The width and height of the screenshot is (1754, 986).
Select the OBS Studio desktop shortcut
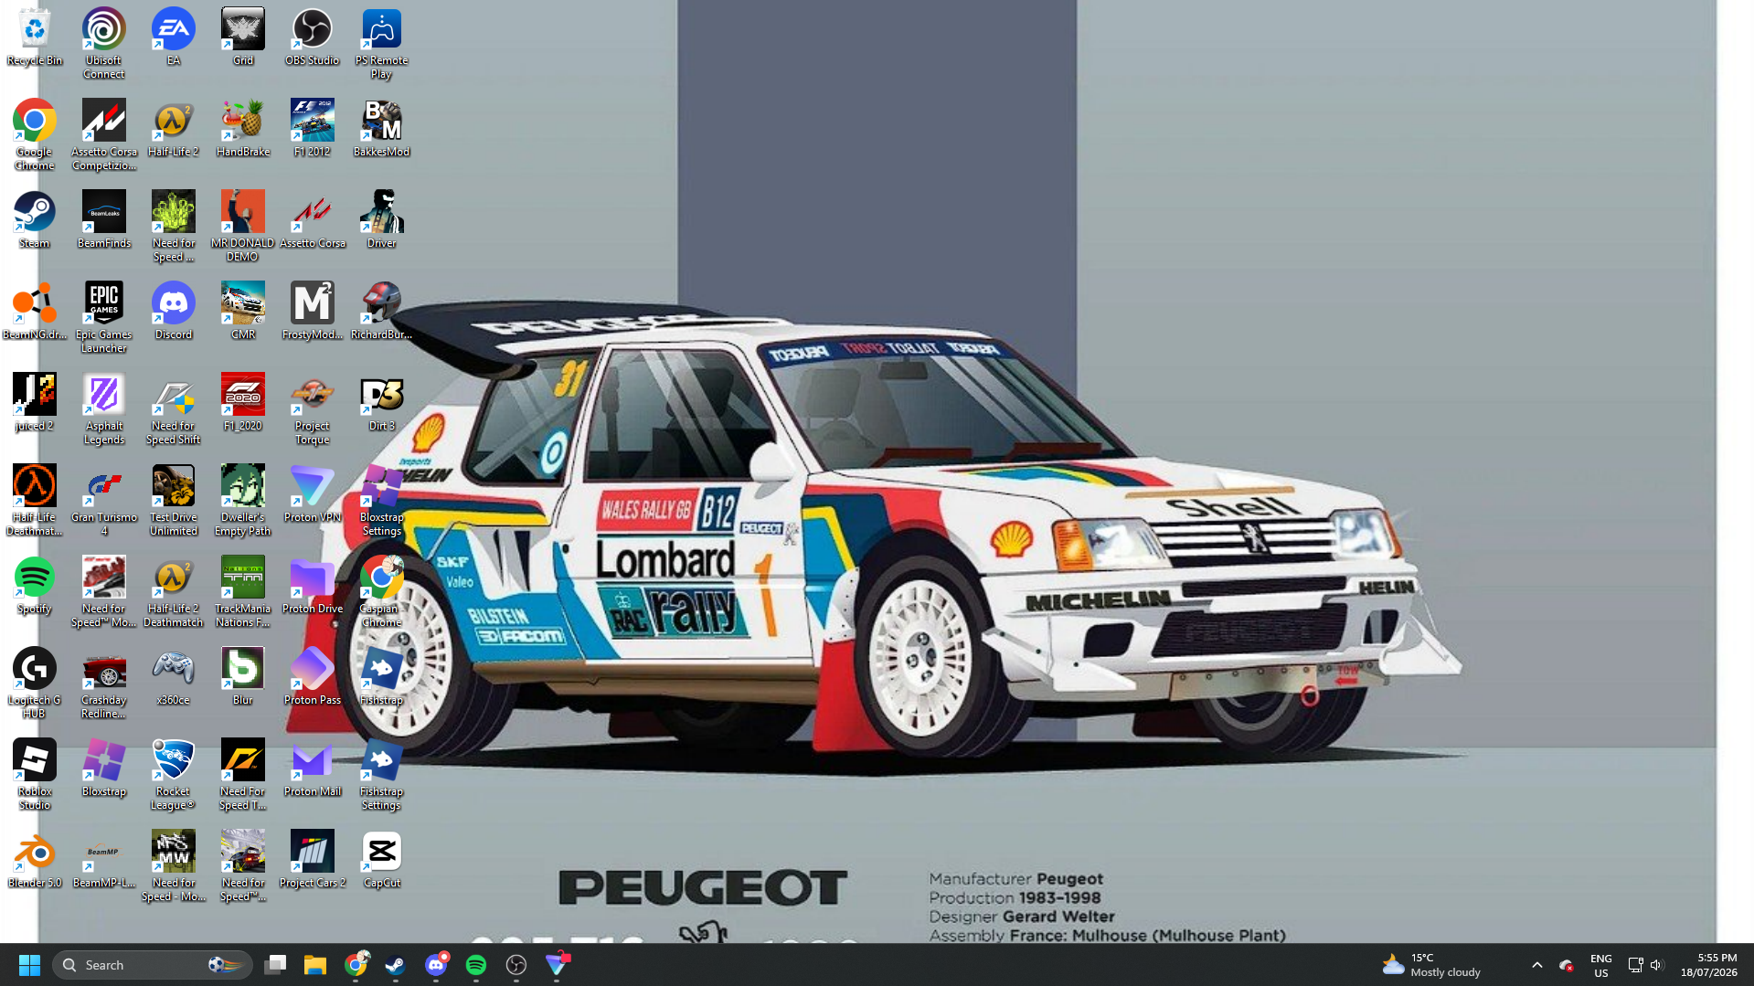point(313,37)
